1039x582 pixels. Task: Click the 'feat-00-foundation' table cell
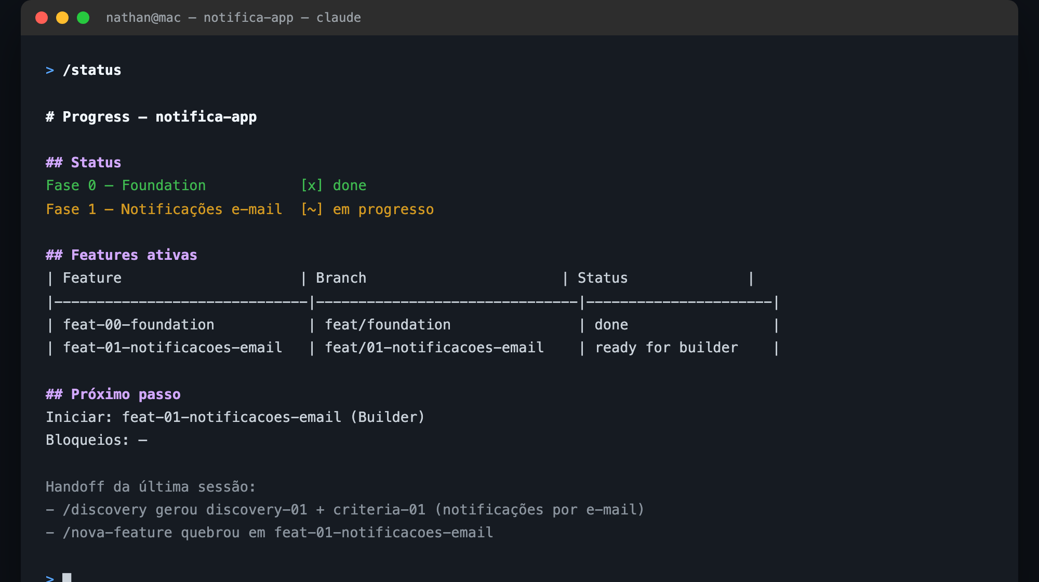click(x=139, y=325)
